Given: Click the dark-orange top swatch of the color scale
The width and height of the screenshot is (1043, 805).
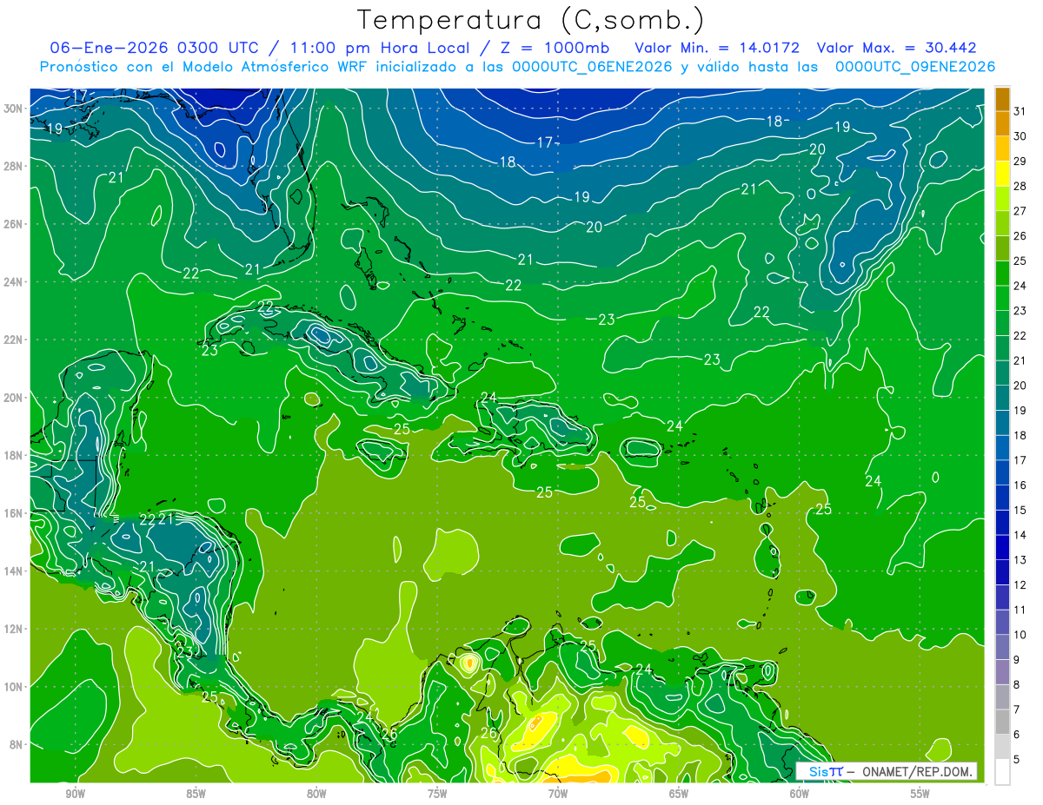Looking at the screenshot, I should click(1002, 100).
